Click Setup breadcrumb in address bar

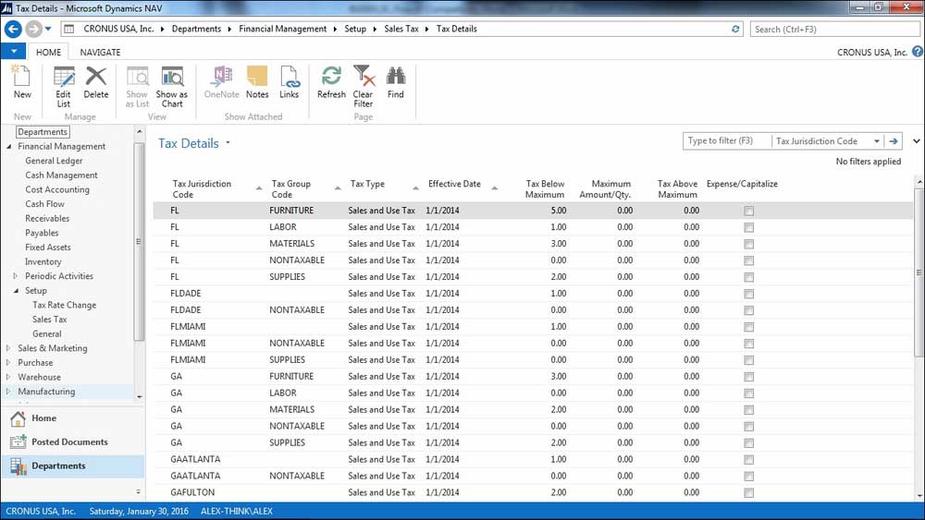[x=355, y=29]
